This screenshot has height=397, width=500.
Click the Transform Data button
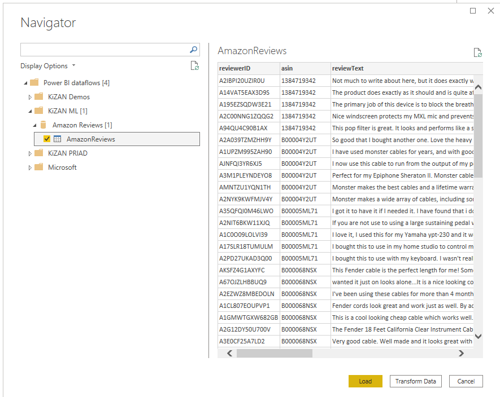click(x=415, y=381)
